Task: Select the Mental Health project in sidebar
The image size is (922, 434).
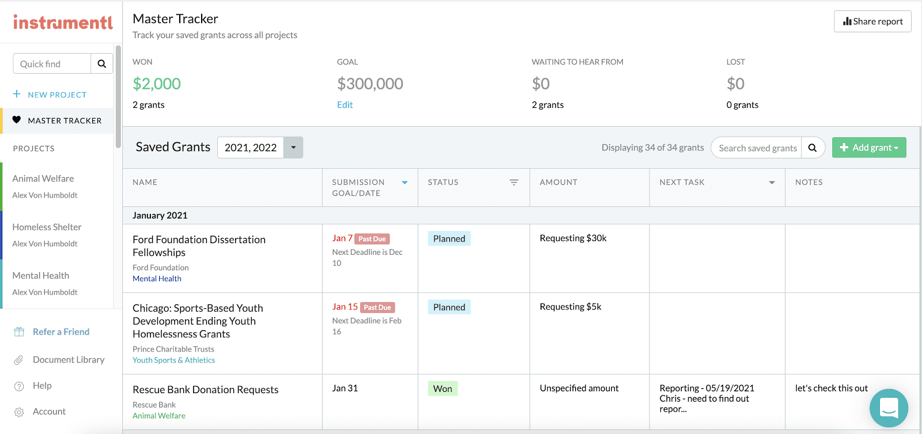Action: pos(58,283)
